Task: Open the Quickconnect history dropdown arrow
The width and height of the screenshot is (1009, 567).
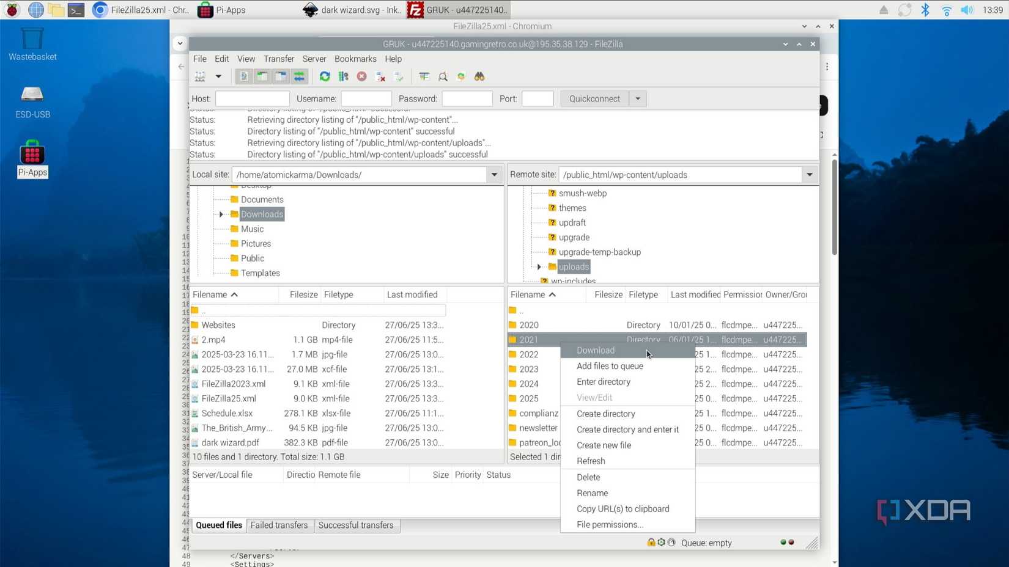Action: pos(638,98)
